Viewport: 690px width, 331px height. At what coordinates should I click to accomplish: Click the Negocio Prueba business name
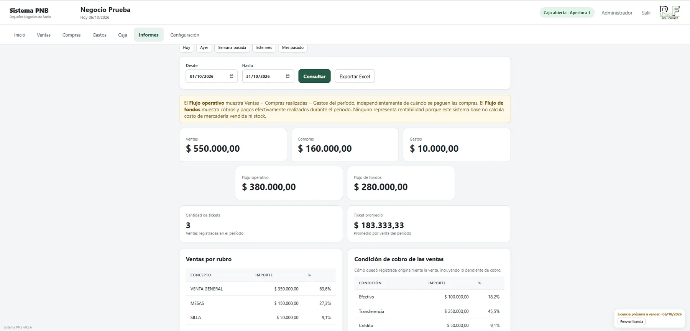(105, 10)
